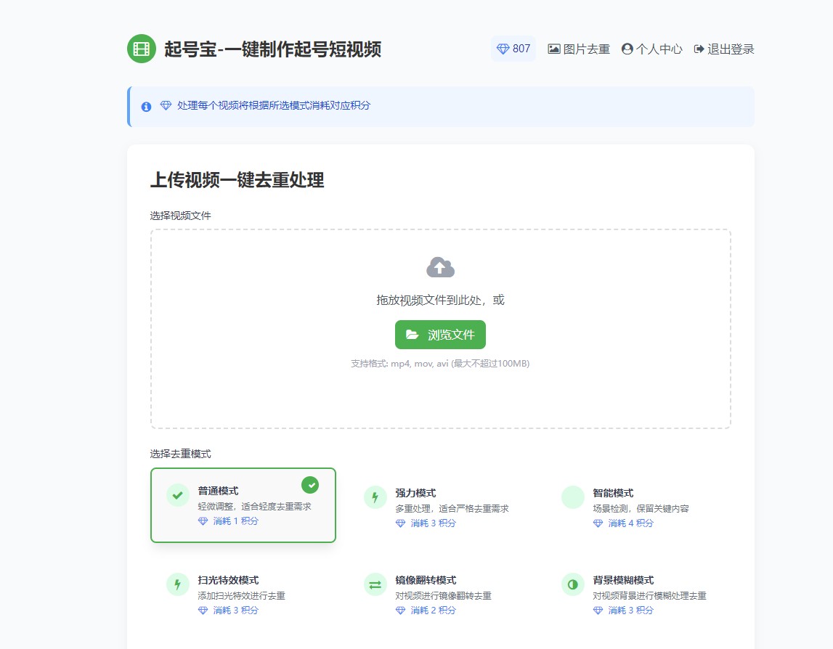Click the lightning icon of 强力模式
The height and width of the screenshot is (649, 833).
[x=375, y=497]
